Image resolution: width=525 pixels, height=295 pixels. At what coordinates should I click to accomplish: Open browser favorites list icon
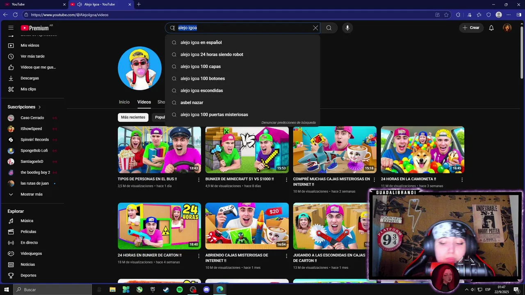pos(479,15)
